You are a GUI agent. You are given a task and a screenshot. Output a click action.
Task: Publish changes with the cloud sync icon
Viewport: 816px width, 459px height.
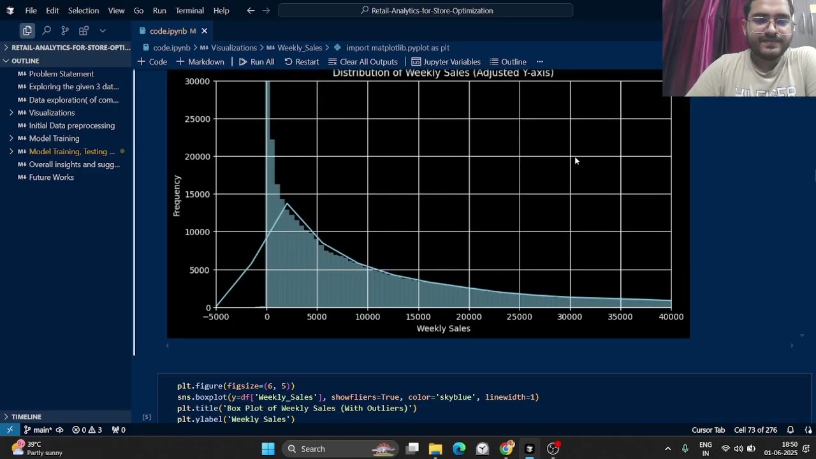[x=59, y=430]
